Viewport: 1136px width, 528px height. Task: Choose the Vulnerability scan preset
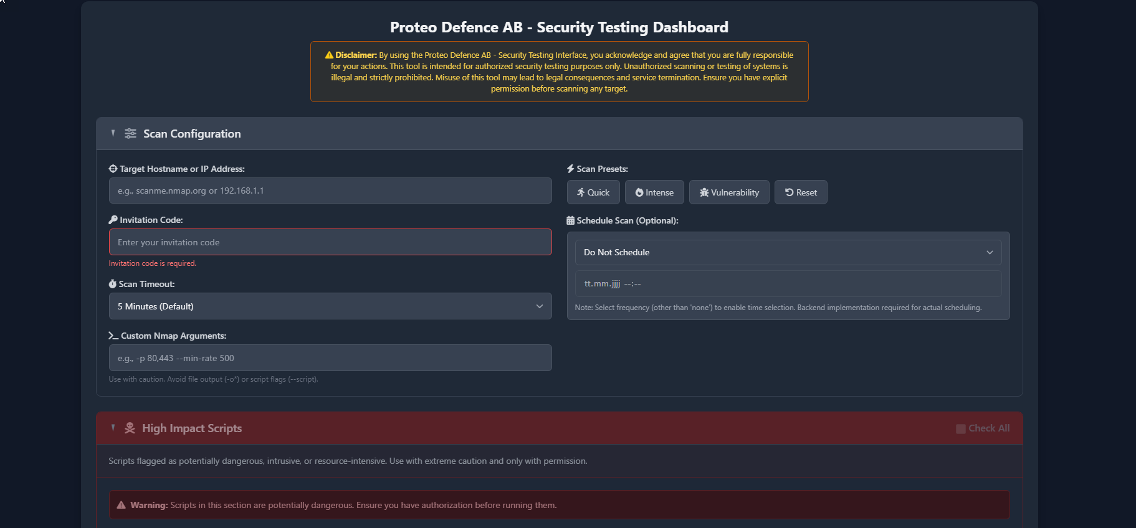point(729,192)
